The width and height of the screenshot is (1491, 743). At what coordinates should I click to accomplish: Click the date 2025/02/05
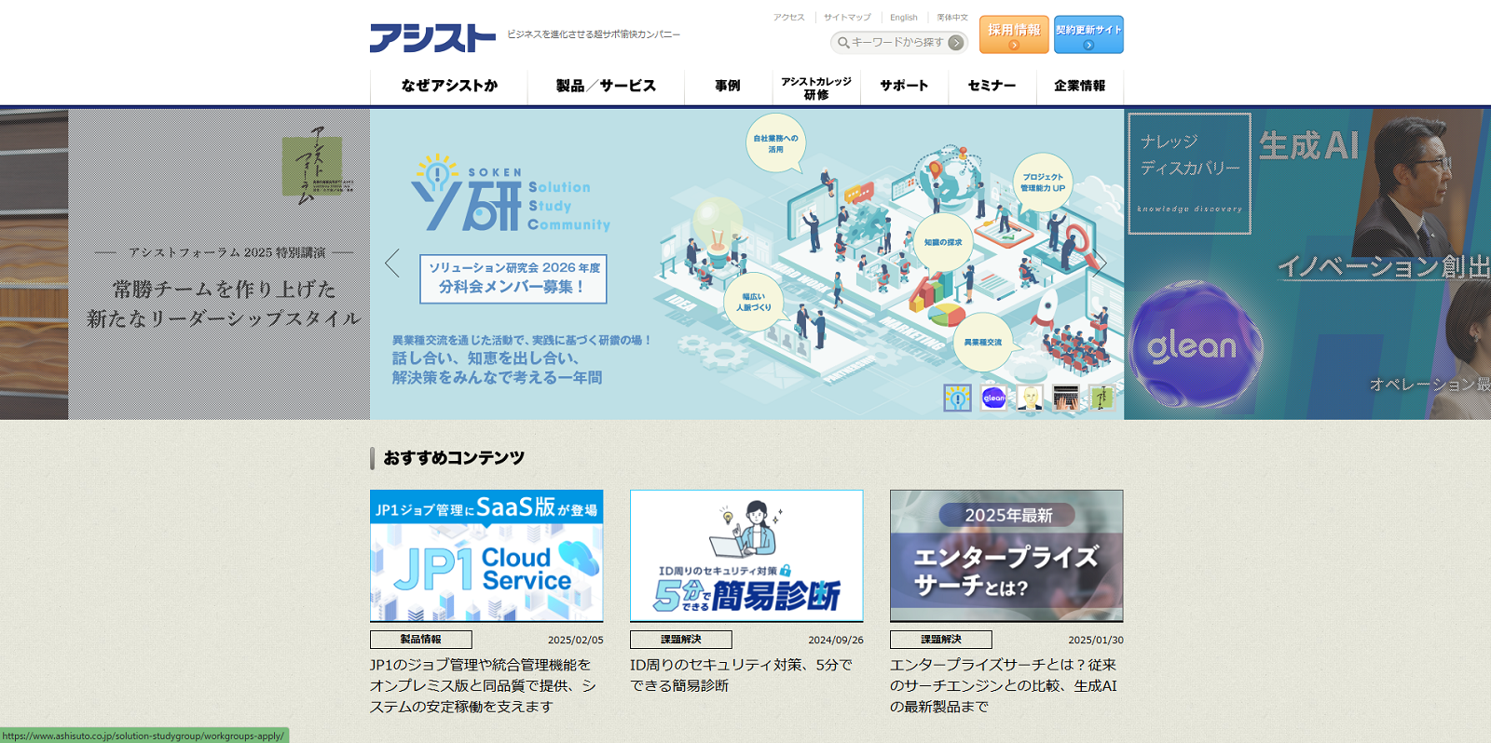click(575, 641)
